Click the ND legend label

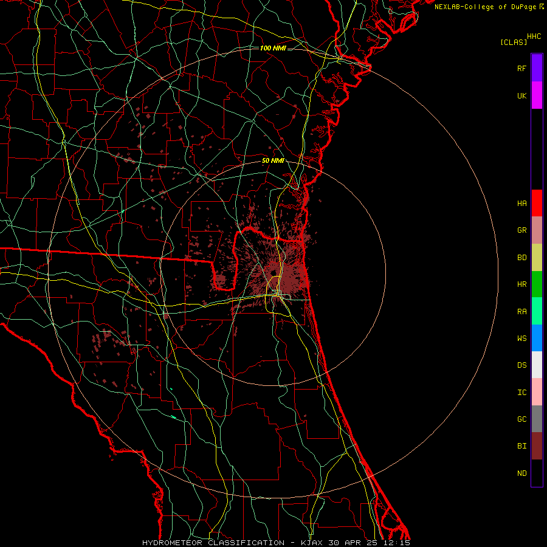pos(521,473)
